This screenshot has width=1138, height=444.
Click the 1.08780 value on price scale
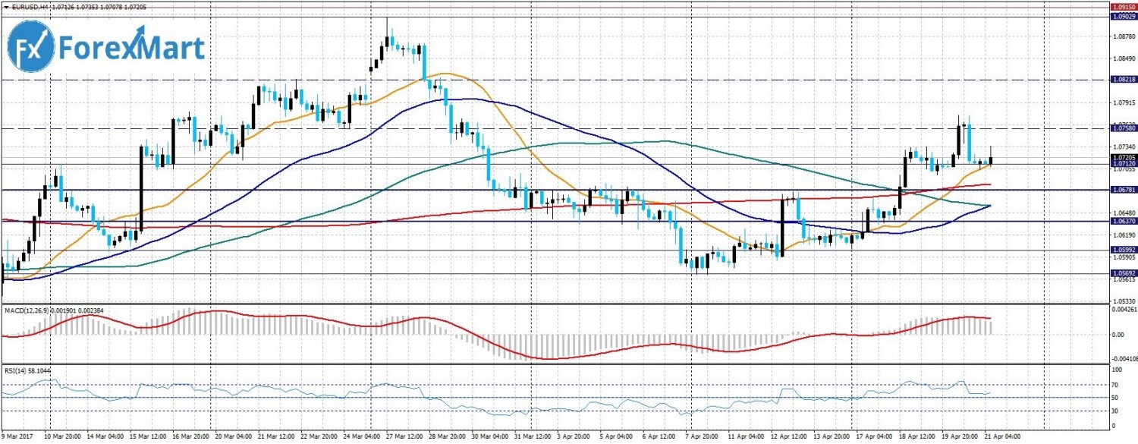point(1122,36)
